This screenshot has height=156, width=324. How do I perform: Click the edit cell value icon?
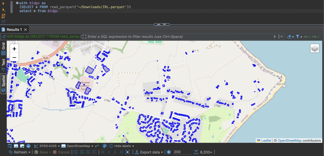(x=76, y=152)
